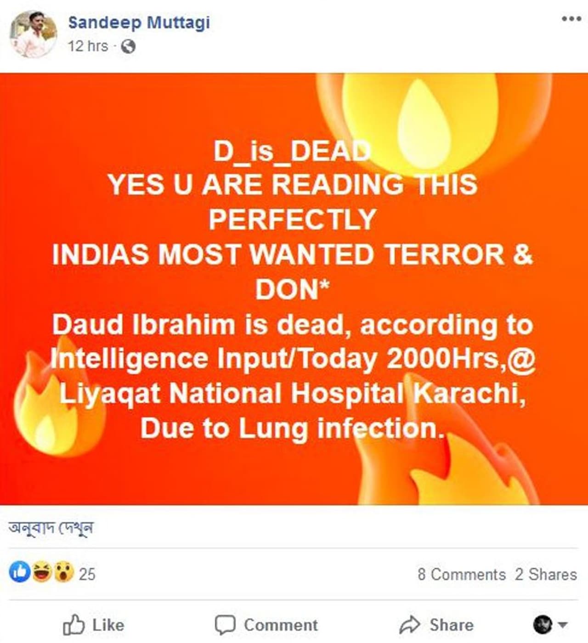
Task: Expand the act-as profile dropdown arrow
Action: [x=563, y=625]
